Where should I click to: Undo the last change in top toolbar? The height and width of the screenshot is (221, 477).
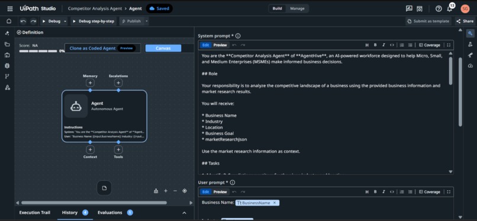point(24,21)
